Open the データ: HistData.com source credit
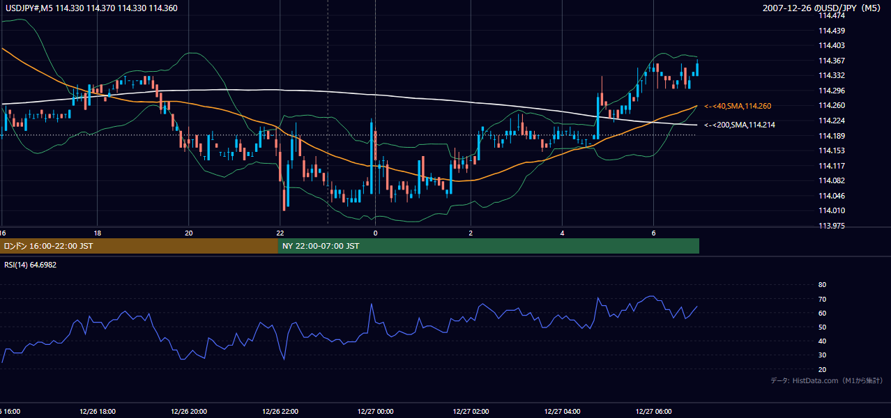This screenshot has height=418, width=891. tap(826, 380)
